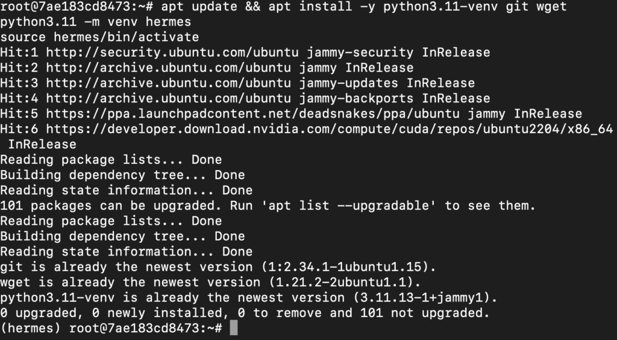The width and height of the screenshot is (617, 340).
Task: Click the wrapped 'InRelease' line under NVIDIA URL
Action: pos(42,144)
